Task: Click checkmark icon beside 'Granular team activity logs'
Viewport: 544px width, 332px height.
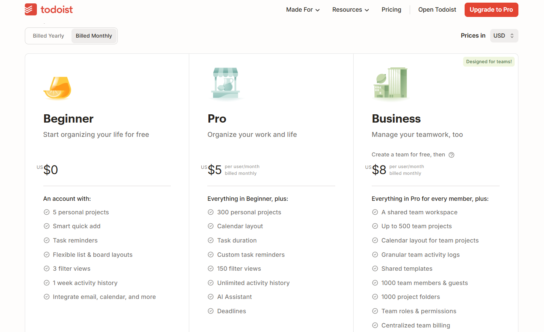Action: tap(375, 255)
